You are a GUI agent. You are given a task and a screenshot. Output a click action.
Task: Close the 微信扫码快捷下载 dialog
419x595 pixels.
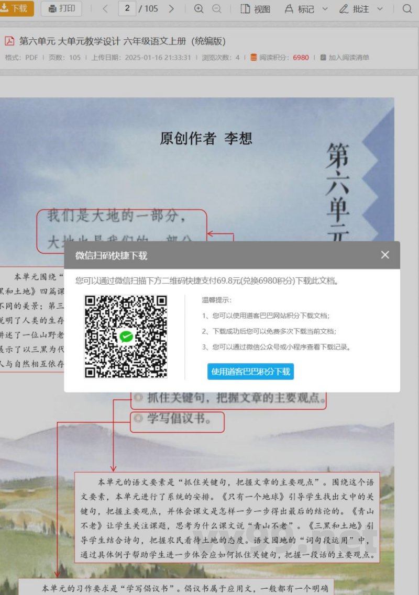385,255
